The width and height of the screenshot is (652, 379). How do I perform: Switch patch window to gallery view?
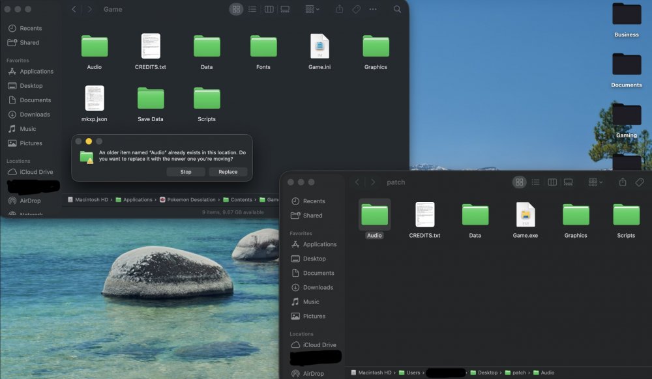[x=569, y=182]
